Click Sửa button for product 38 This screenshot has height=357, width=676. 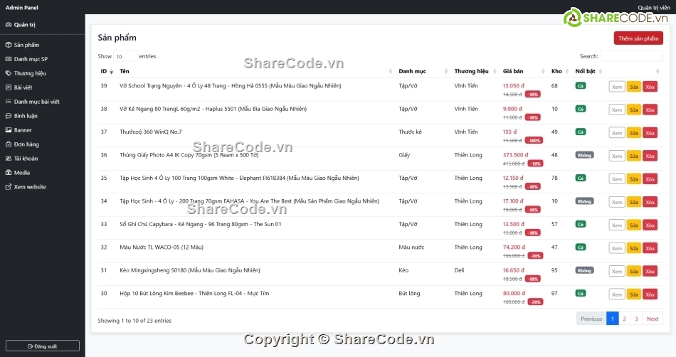point(634,110)
